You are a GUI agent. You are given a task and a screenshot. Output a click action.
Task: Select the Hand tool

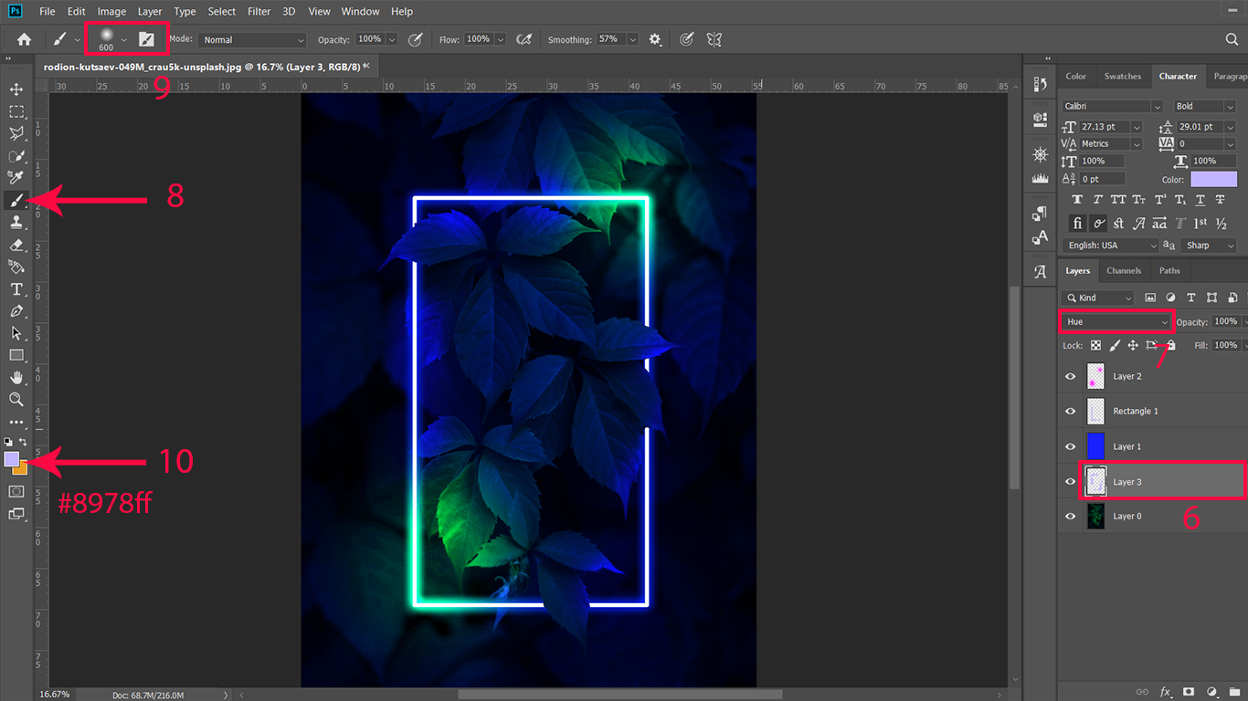16,378
